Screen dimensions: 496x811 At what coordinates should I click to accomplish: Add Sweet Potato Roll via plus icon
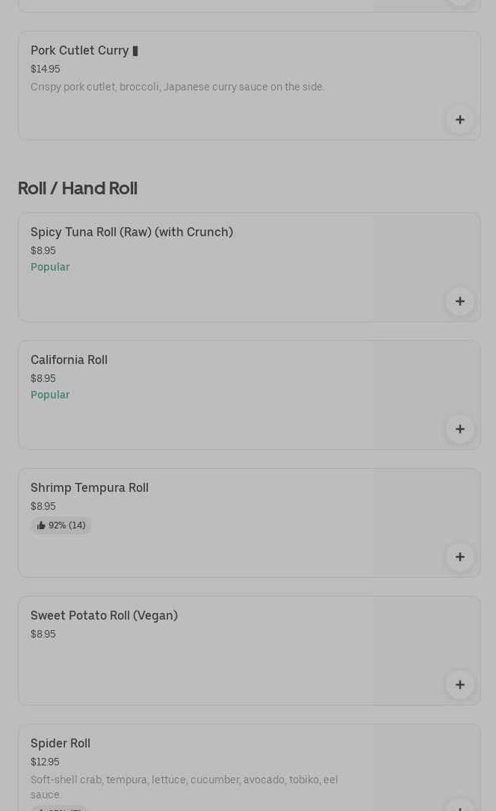pyautogui.click(x=459, y=685)
